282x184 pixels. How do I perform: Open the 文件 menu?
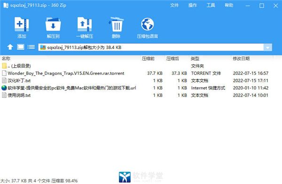click(x=174, y=5)
